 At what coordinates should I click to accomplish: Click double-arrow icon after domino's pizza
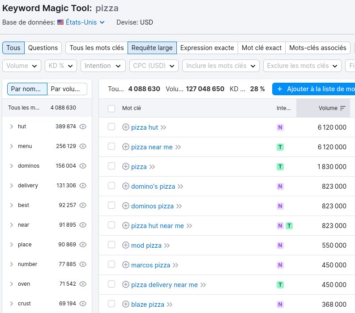coord(180,186)
